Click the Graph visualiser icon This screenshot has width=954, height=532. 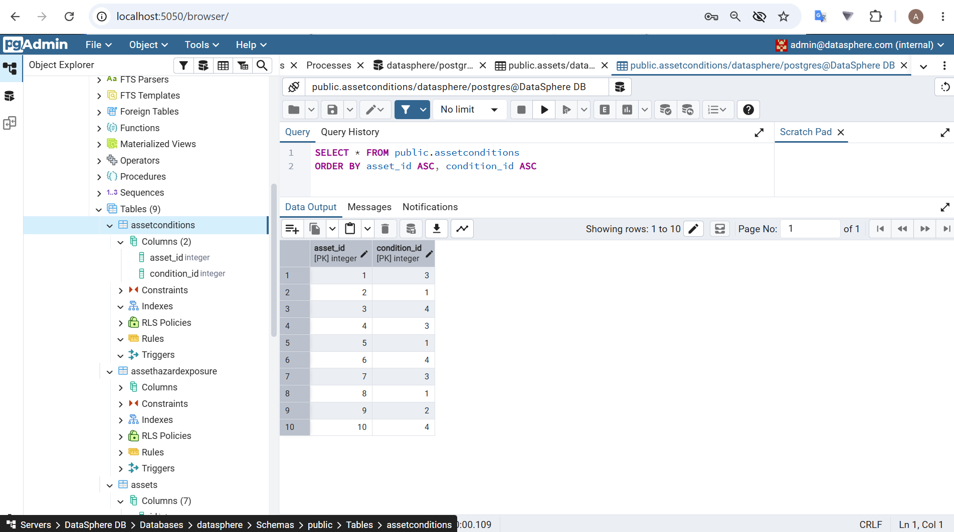coord(462,229)
